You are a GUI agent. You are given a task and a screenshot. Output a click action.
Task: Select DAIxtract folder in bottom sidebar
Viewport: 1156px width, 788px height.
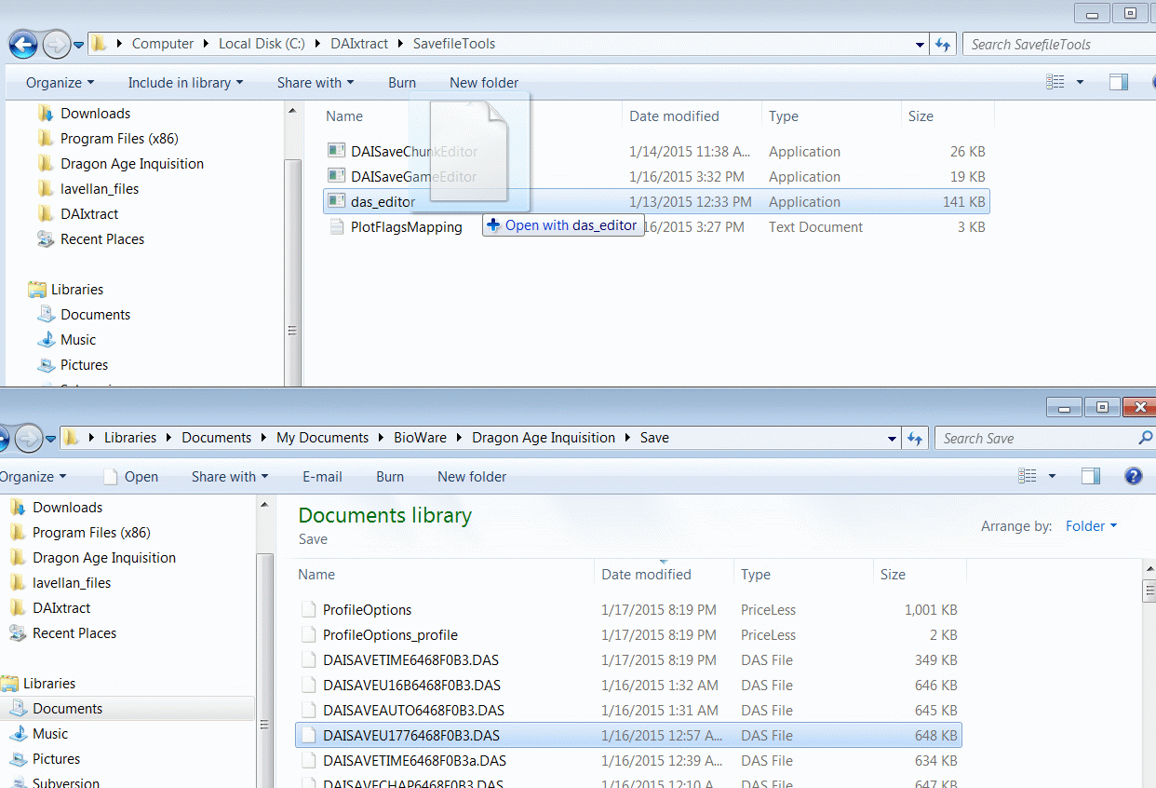61,607
